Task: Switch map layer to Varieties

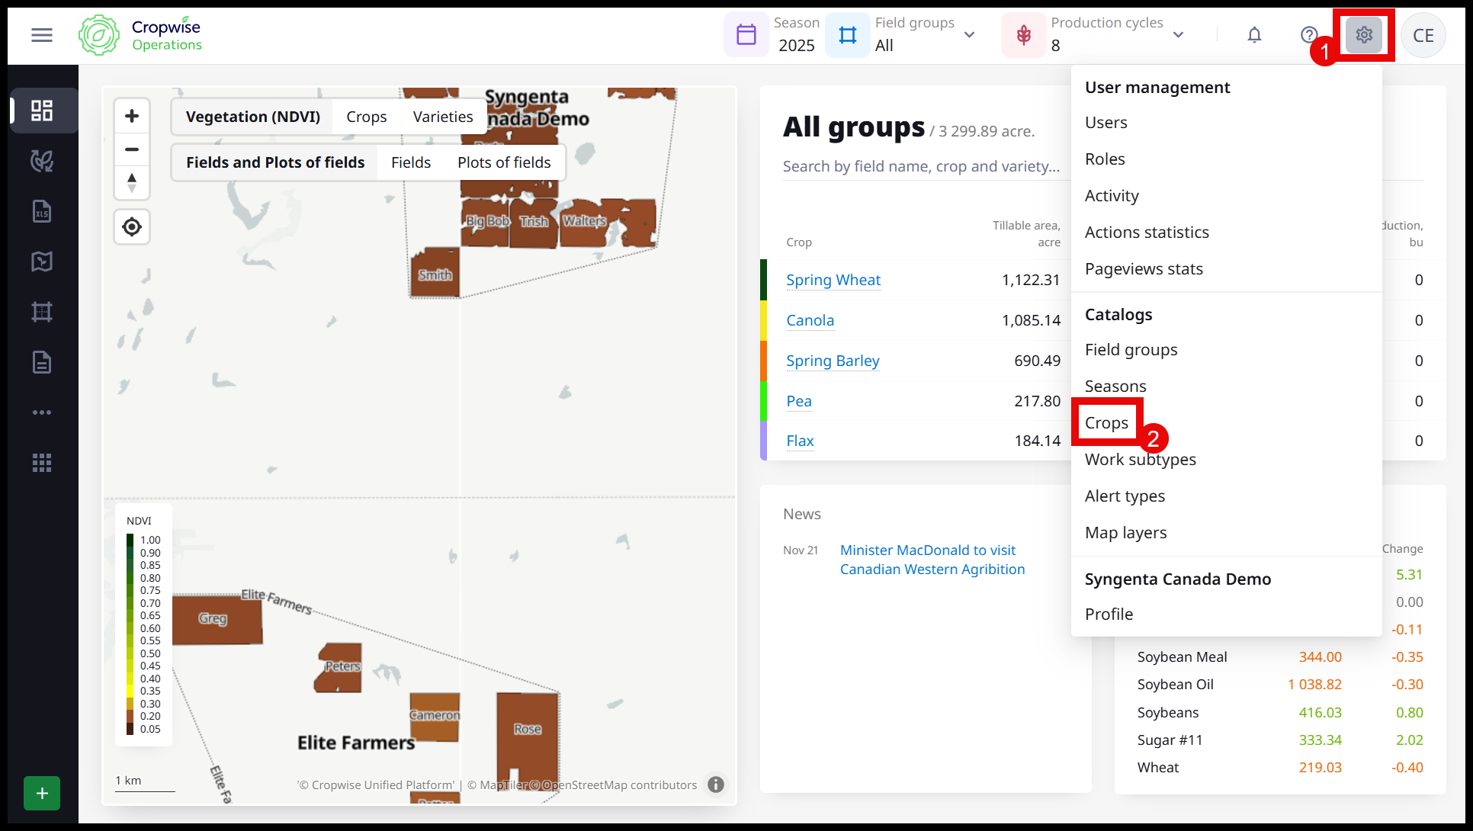Action: click(442, 117)
